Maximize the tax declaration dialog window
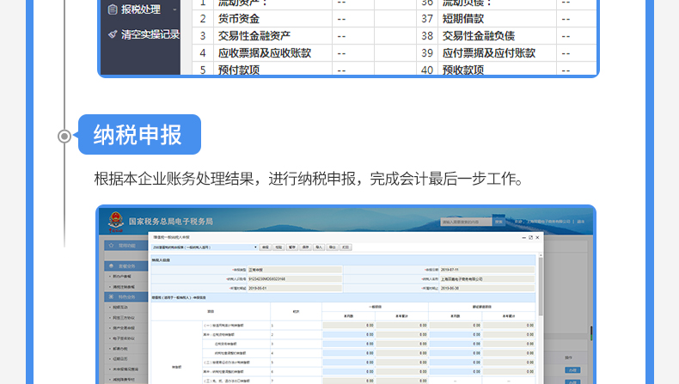Viewport: 679px width, 384px height. (x=530, y=237)
